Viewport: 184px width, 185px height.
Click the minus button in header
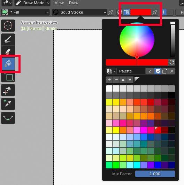tap(170, 12)
